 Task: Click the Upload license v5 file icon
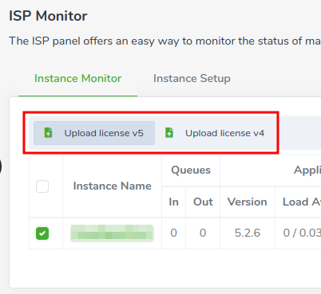coord(48,132)
